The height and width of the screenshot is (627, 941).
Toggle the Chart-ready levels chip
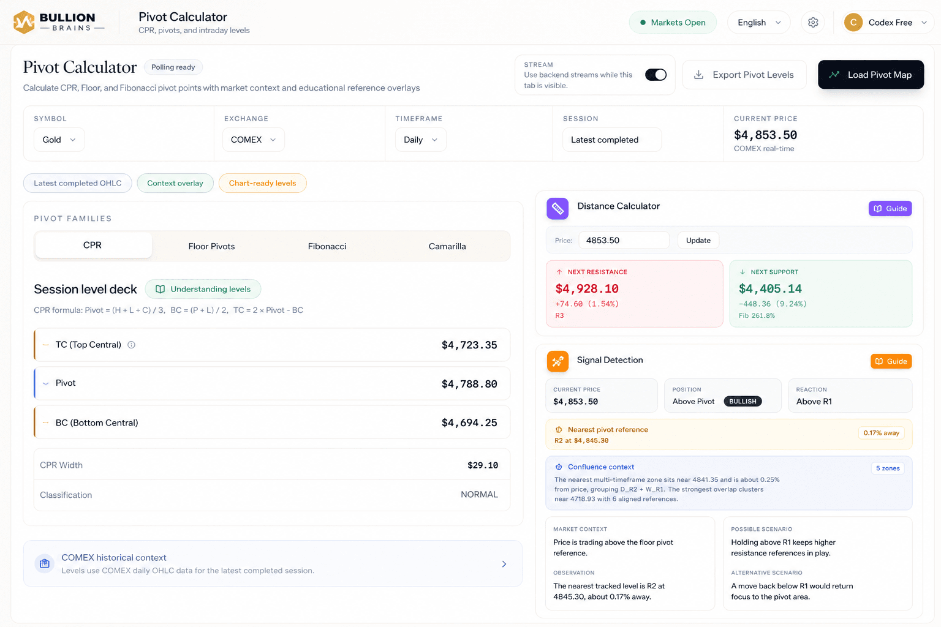[262, 183]
